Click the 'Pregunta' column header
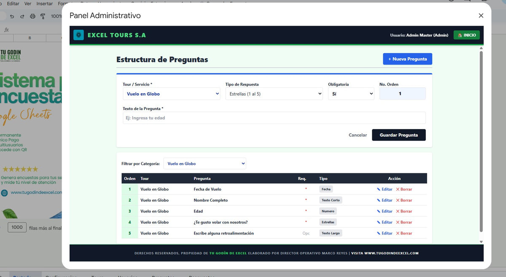The height and width of the screenshot is (277, 506). (202, 179)
